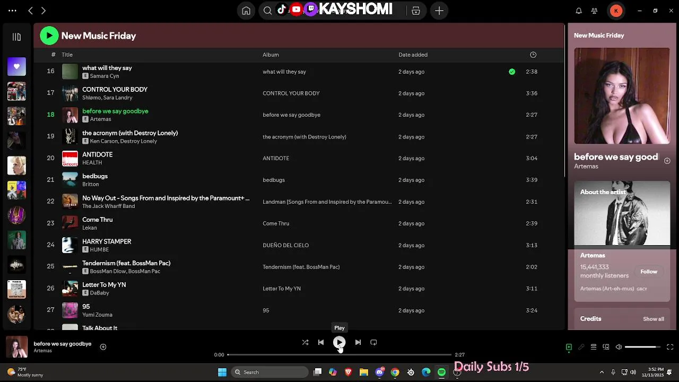The width and height of the screenshot is (679, 382).
Task: Follow Artemas in the artist card
Action: [x=649, y=272]
